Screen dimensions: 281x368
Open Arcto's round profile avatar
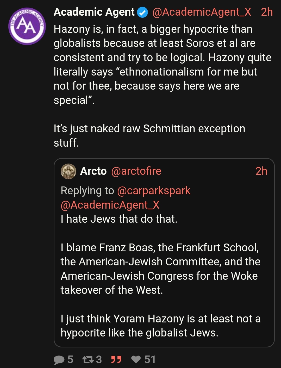click(68, 171)
